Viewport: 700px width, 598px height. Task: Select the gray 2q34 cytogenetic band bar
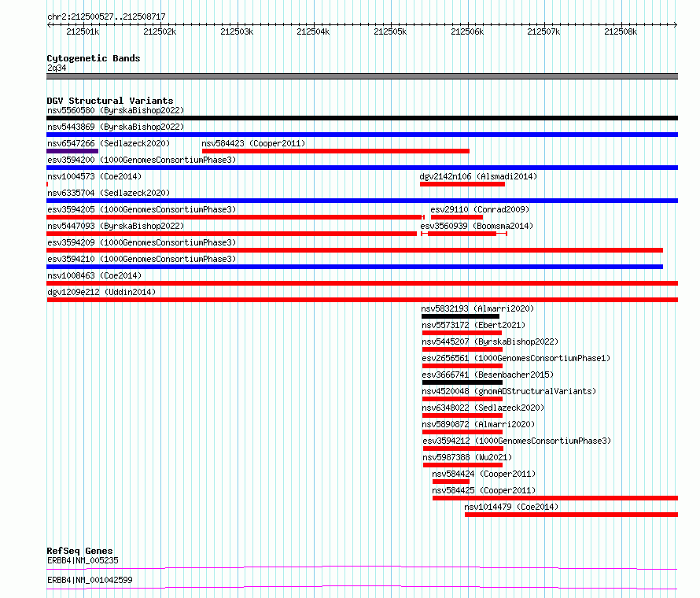pyautogui.click(x=362, y=76)
